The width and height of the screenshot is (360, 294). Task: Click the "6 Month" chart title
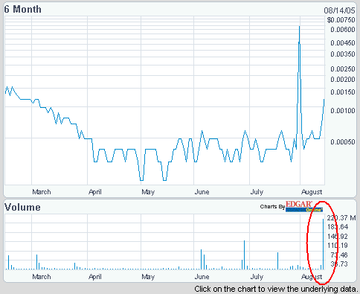point(23,10)
